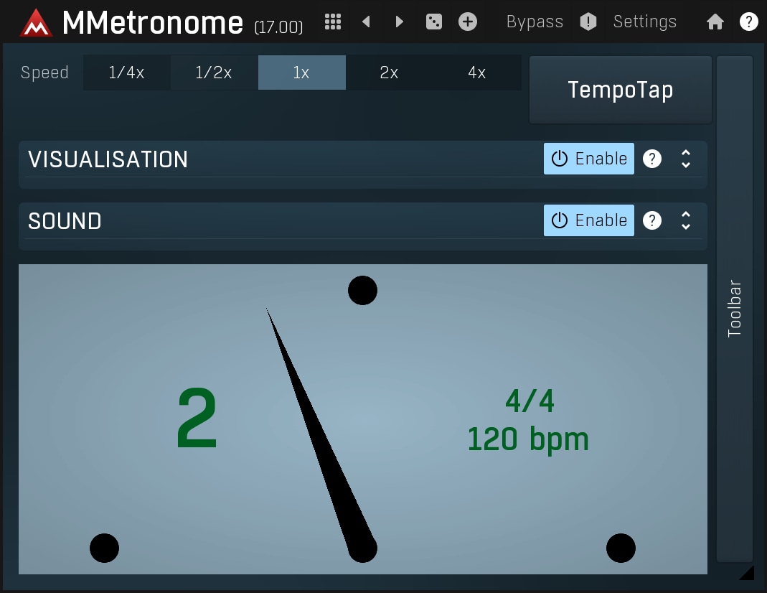
Task: Open the home icon
Action: pyautogui.click(x=715, y=22)
